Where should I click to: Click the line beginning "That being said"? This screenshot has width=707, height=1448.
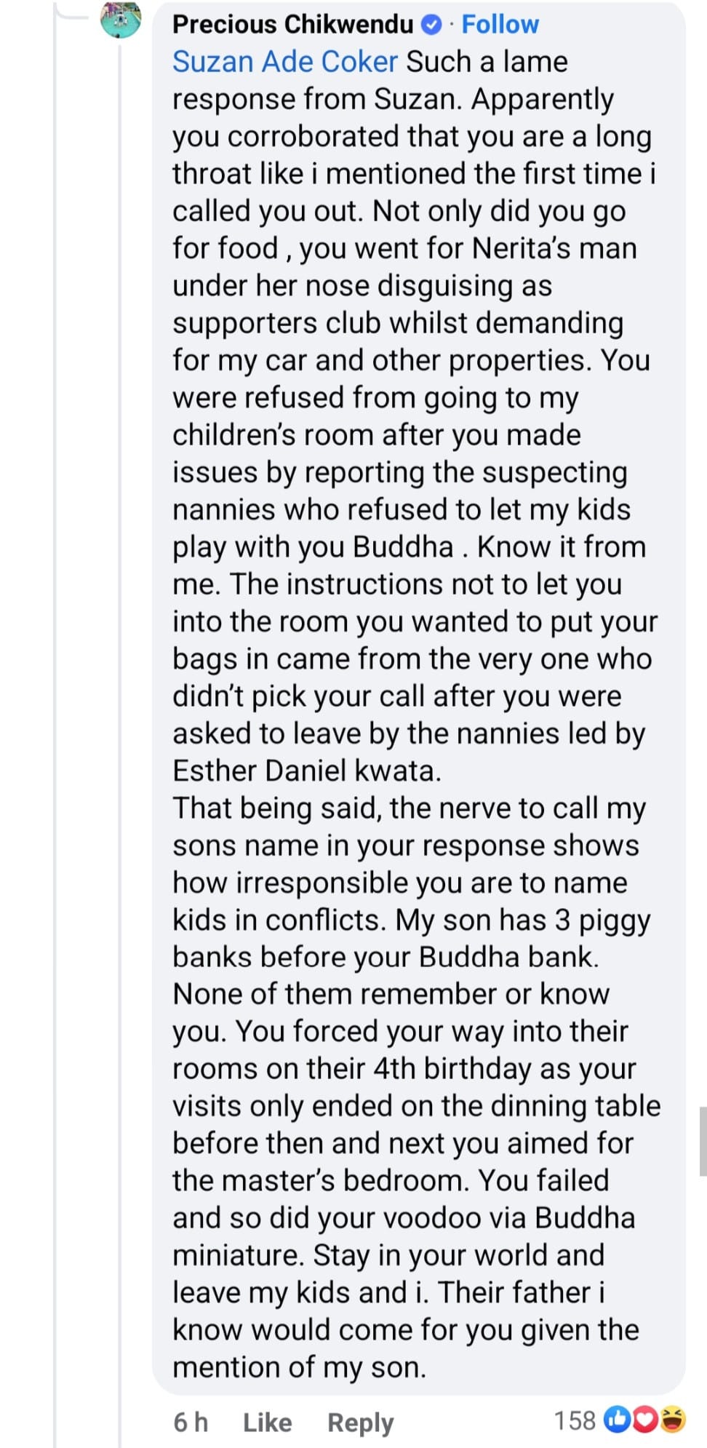coord(409,808)
